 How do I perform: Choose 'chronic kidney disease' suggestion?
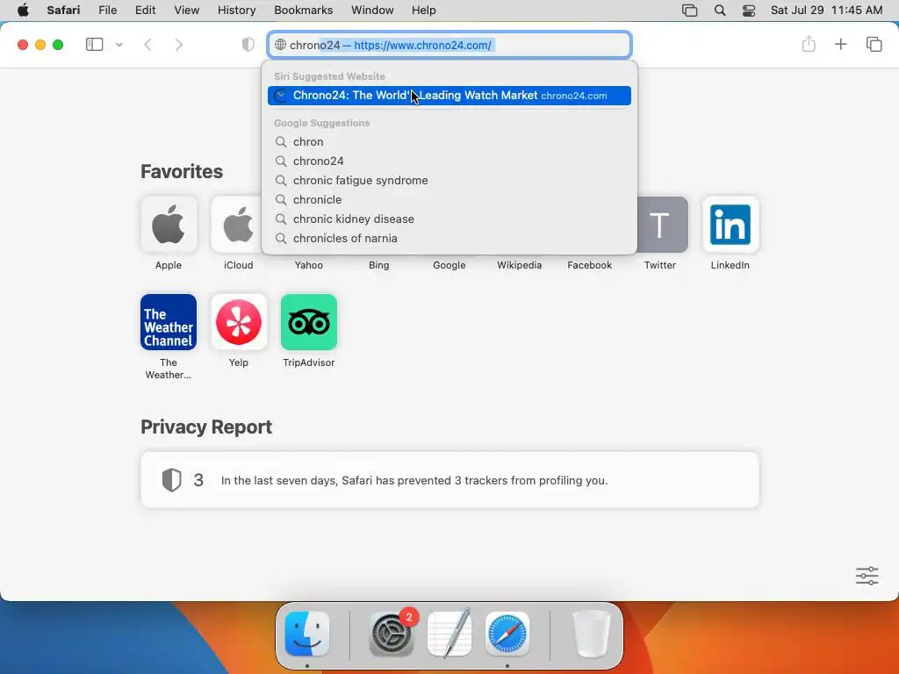(x=449, y=219)
